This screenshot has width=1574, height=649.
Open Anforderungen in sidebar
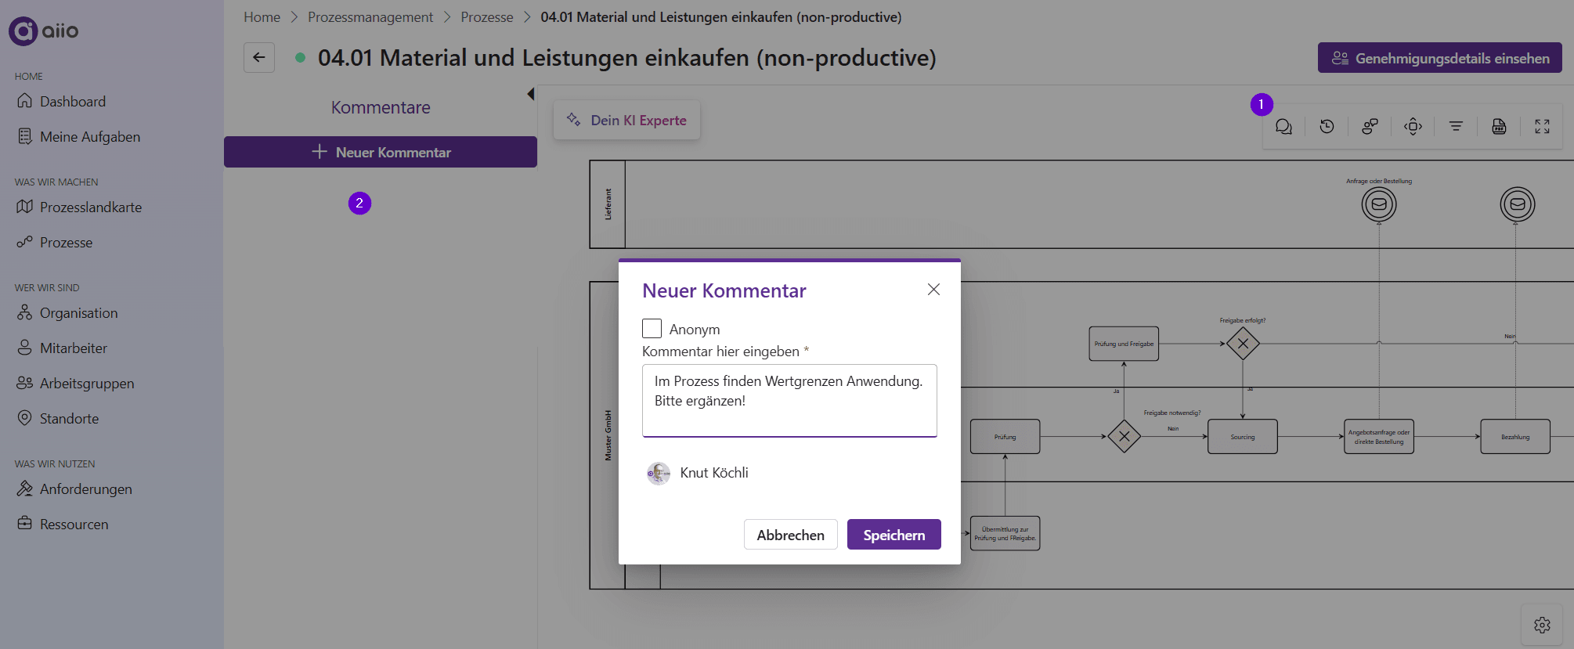[x=85, y=489]
